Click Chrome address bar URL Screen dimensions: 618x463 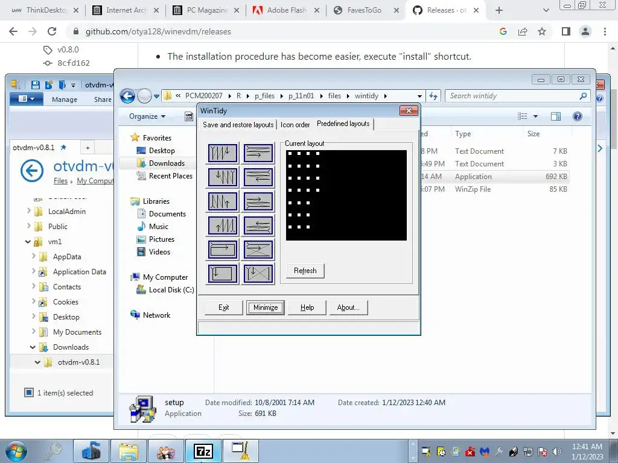158,31
